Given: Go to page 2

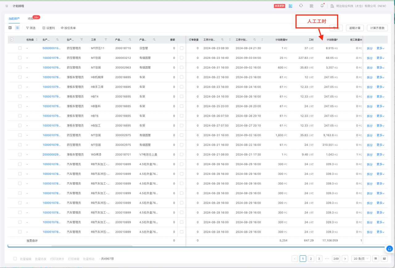Looking at the screenshot, I should coord(311,259).
